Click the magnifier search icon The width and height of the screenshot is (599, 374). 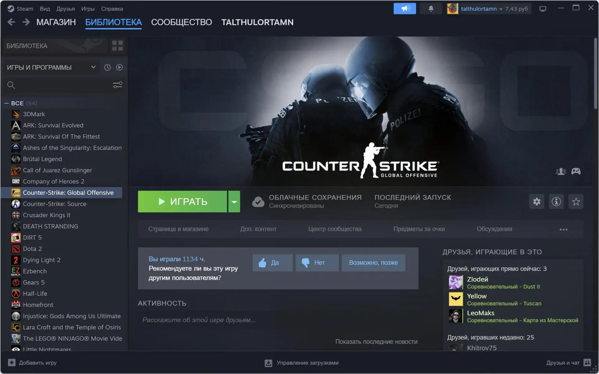pyautogui.click(x=11, y=85)
